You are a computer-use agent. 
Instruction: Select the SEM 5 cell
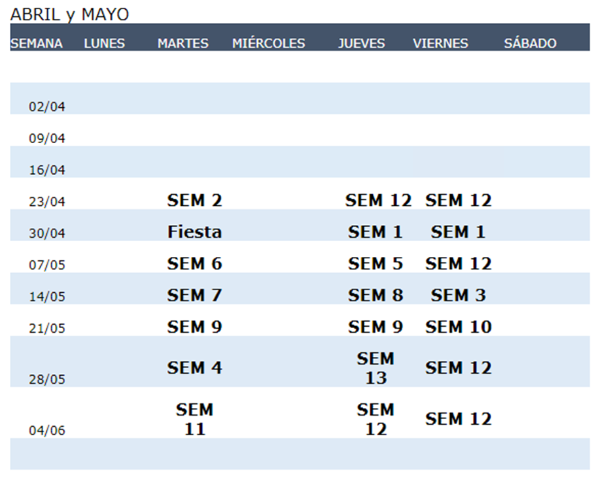tap(375, 264)
